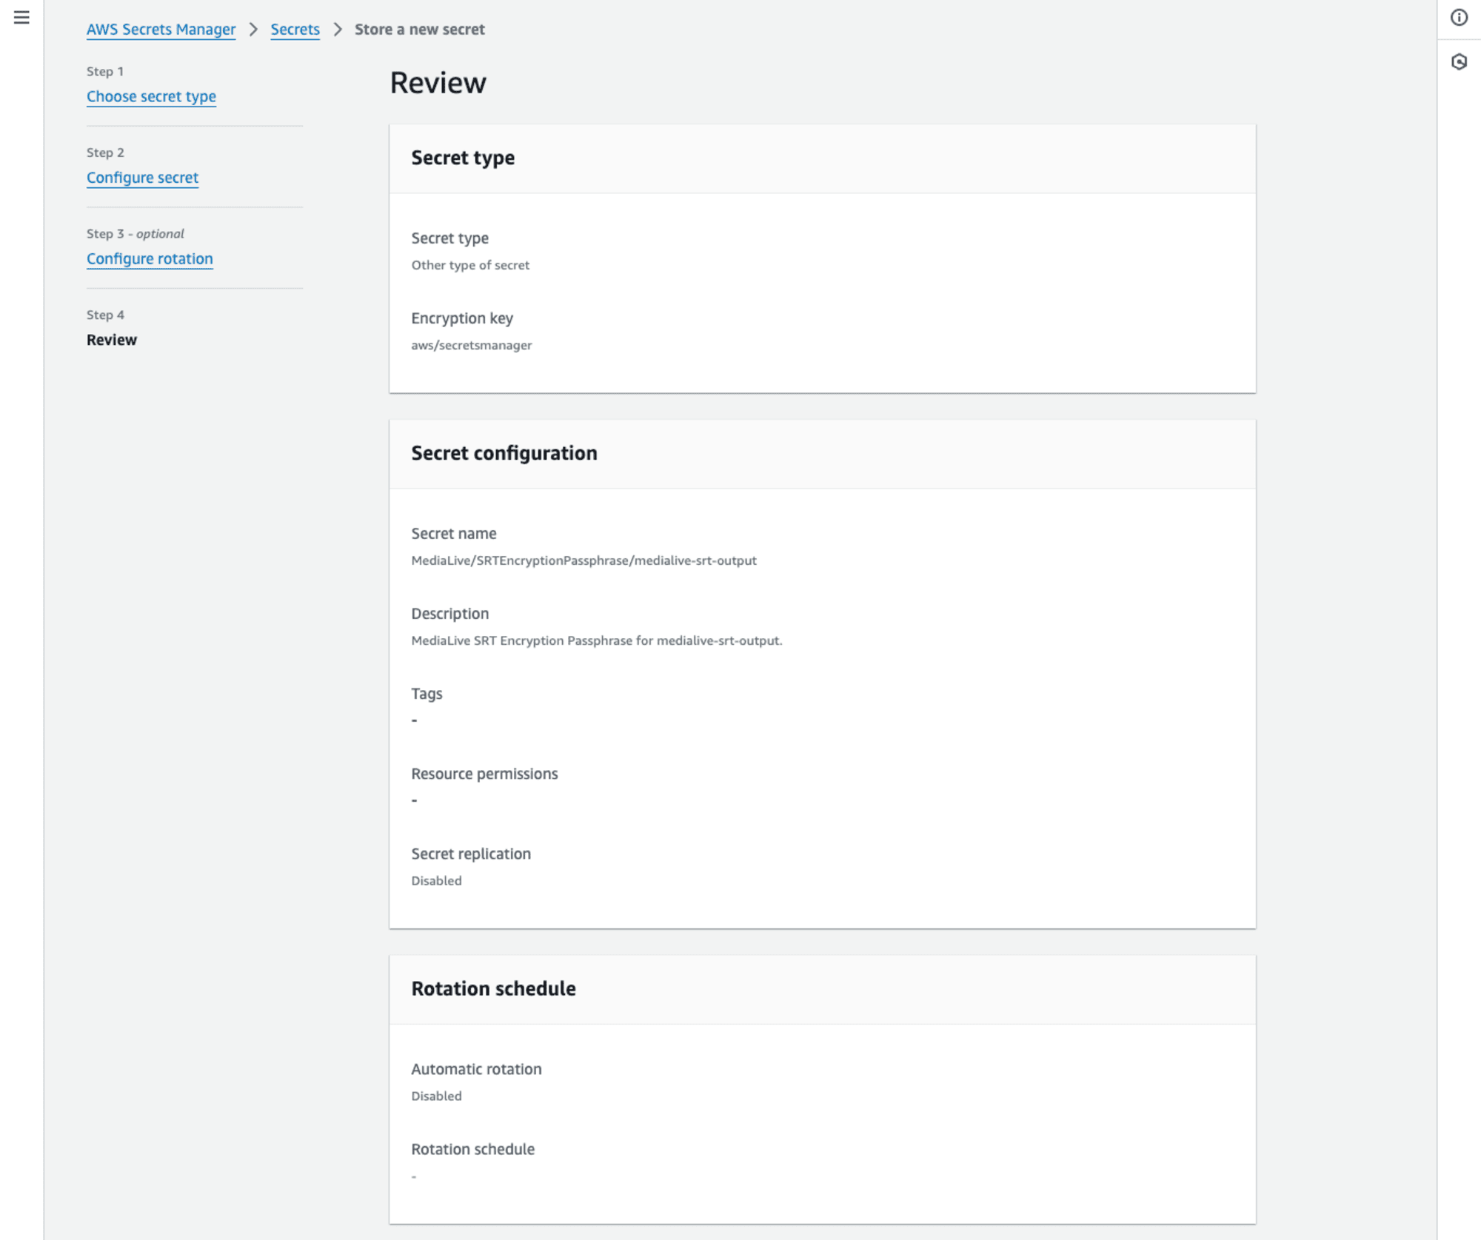Click the 'Store a new secret' breadcrumb text
The width and height of the screenshot is (1481, 1240).
419,30
